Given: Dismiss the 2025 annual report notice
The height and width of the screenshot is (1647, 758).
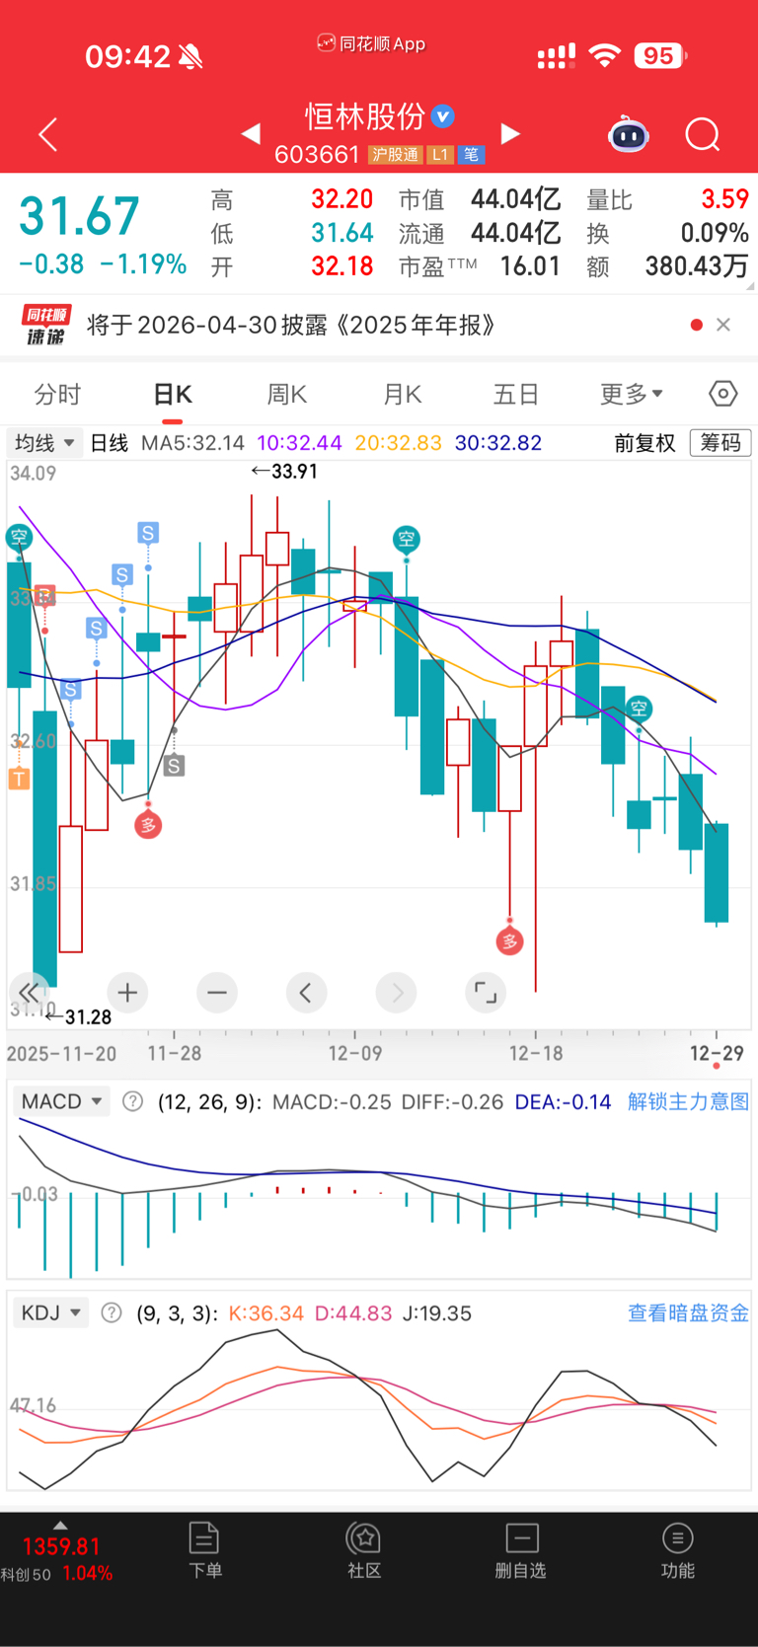Looking at the screenshot, I should (x=723, y=325).
